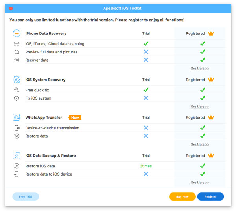
Task: Click the trial X for Recover data
Action: tap(146, 60)
